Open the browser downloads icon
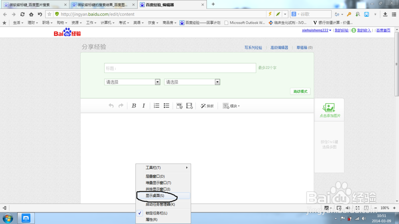Viewport: 399px width, 224px height. [385, 14]
